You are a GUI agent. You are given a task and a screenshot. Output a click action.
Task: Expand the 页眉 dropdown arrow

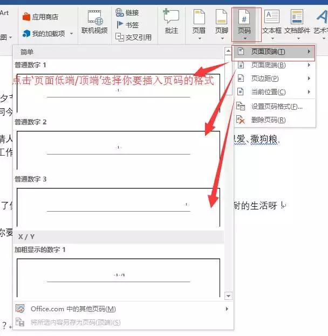pyautogui.click(x=200, y=39)
